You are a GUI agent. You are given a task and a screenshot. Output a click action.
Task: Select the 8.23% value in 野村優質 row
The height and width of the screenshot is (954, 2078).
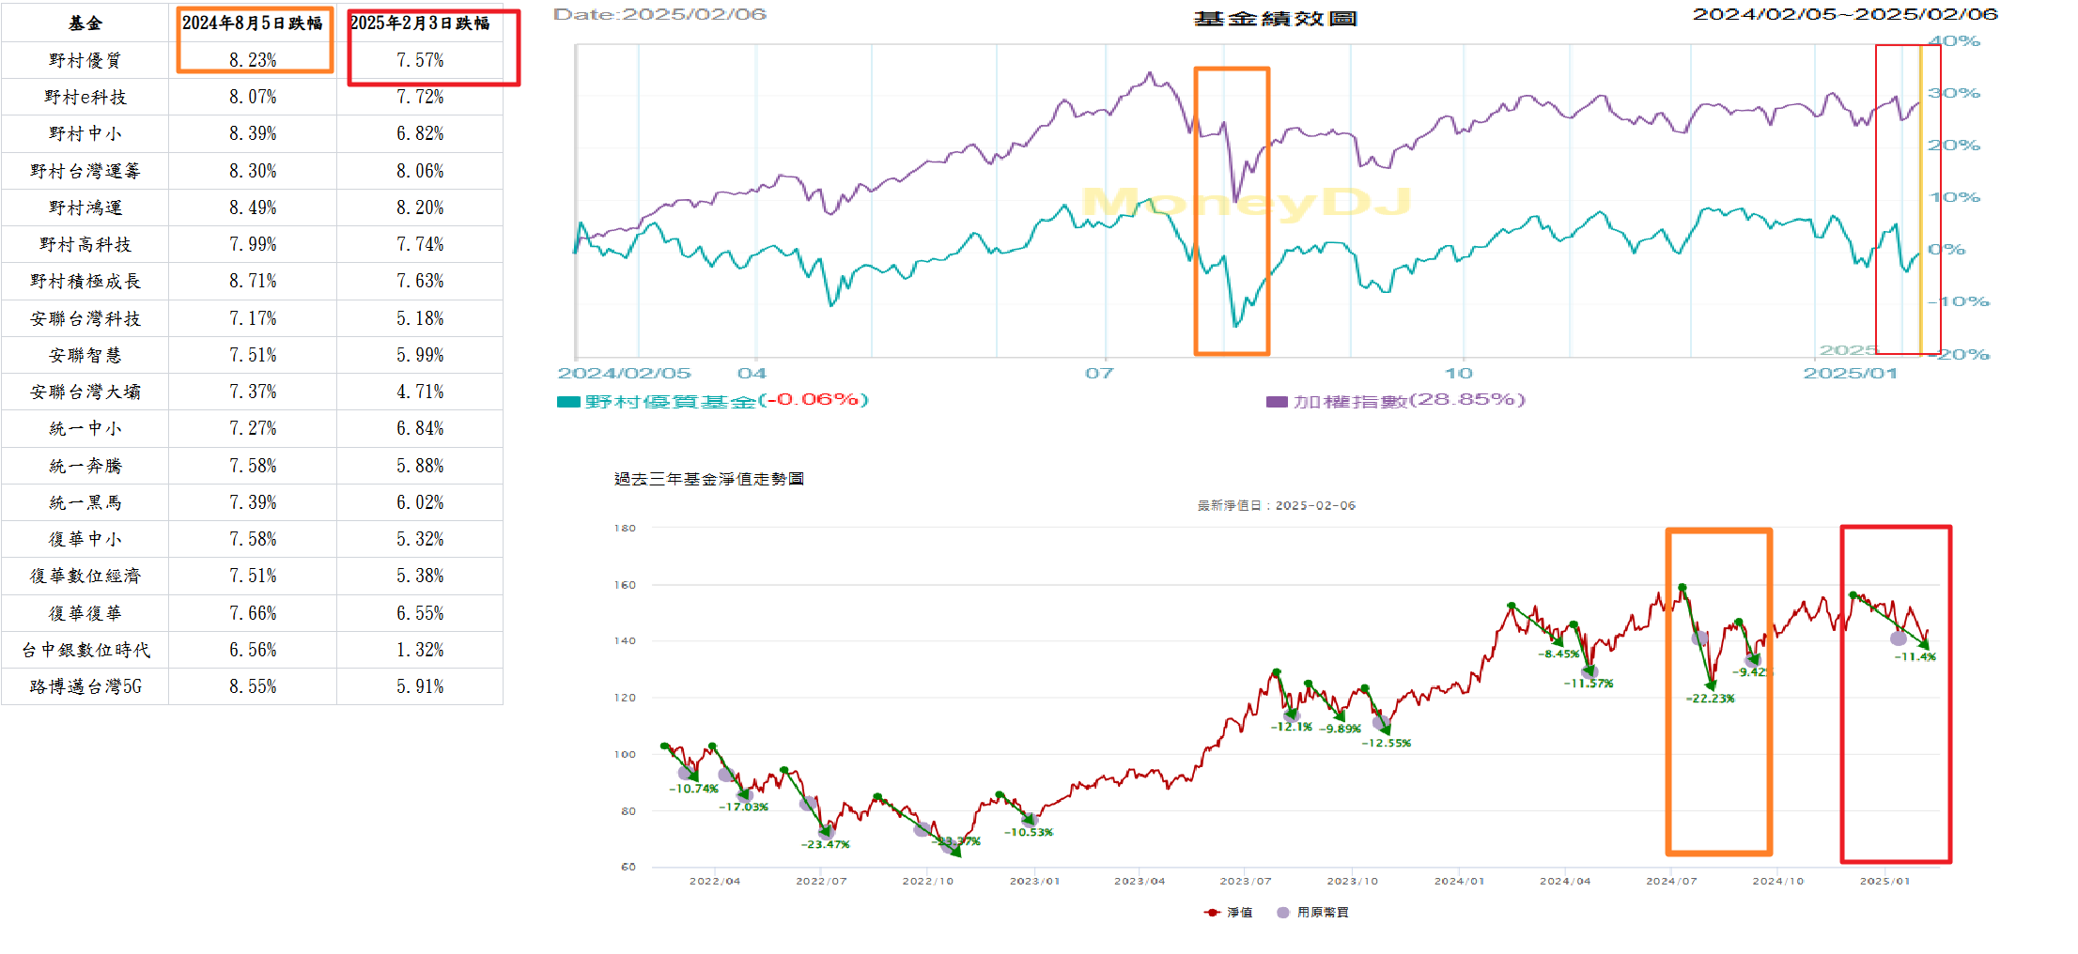pyautogui.click(x=253, y=60)
